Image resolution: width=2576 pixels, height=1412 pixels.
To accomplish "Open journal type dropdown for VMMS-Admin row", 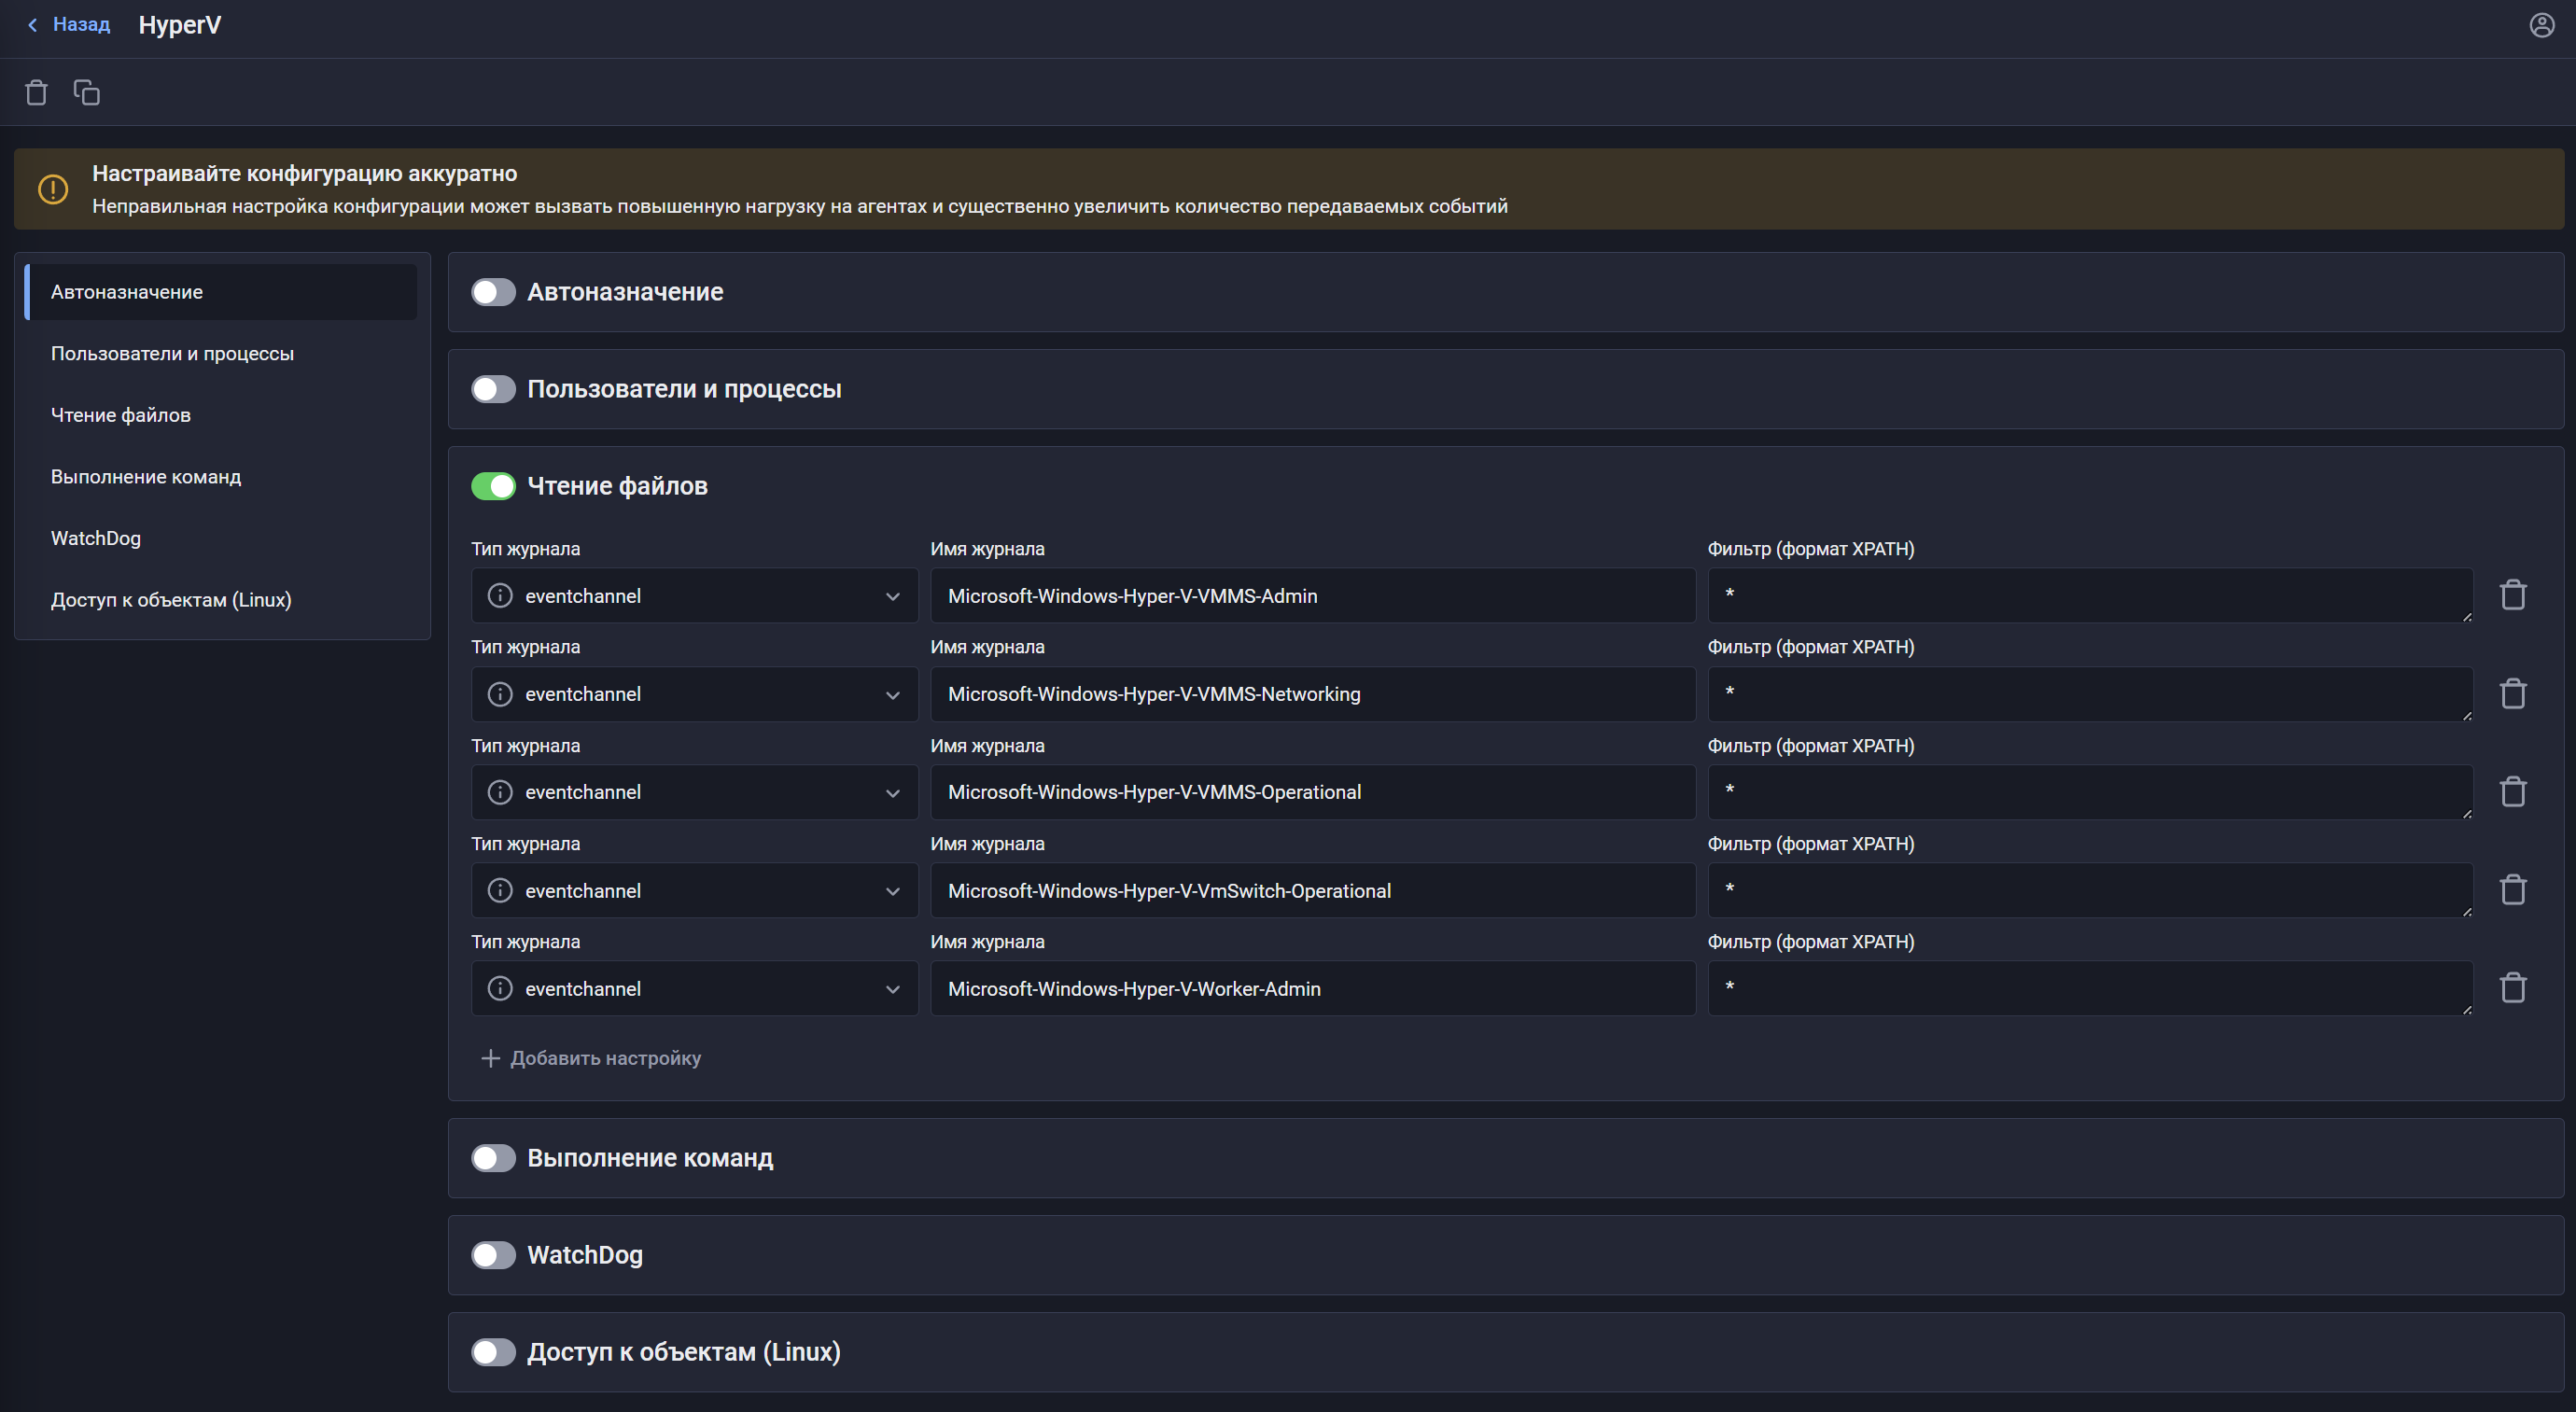I will pyautogui.click(x=893, y=596).
